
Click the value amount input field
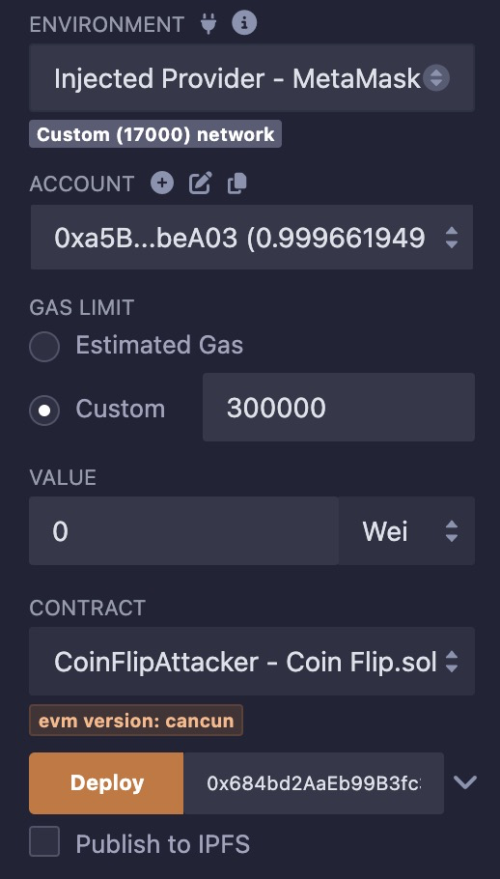tap(183, 531)
